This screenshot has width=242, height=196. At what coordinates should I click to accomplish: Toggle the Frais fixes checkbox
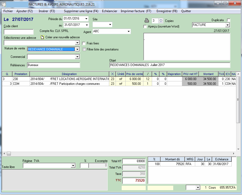pos(84,43)
